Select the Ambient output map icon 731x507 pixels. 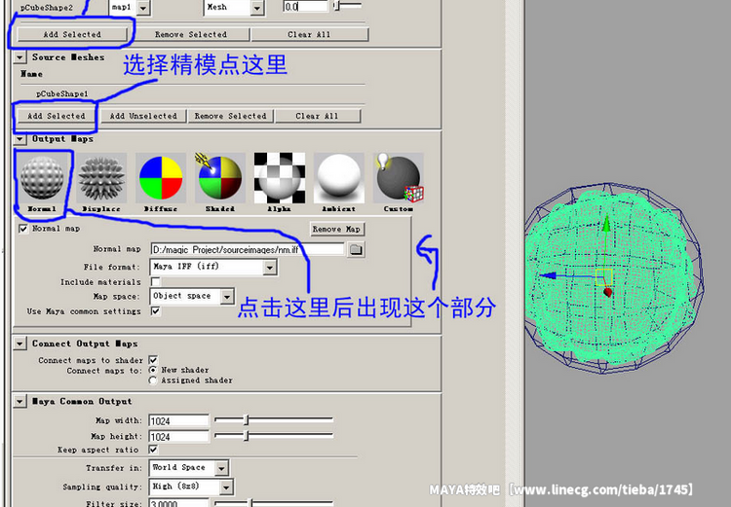pos(339,178)
